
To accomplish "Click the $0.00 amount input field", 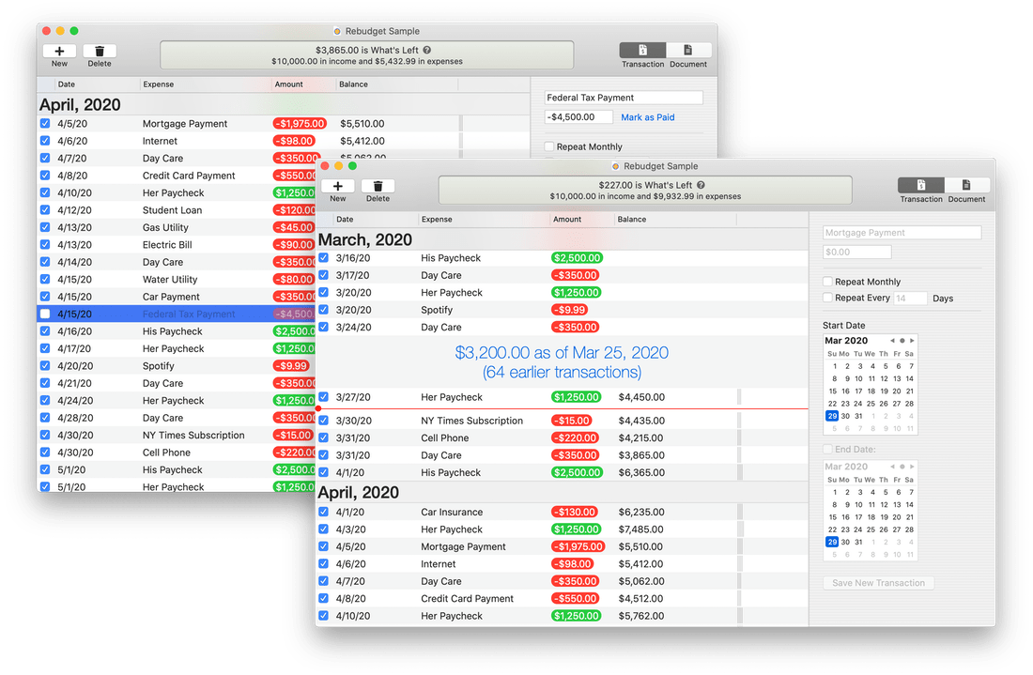I will point(856,252).
